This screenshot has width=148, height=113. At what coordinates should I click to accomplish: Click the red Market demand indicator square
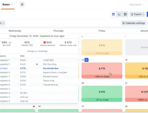coord(44,42)
